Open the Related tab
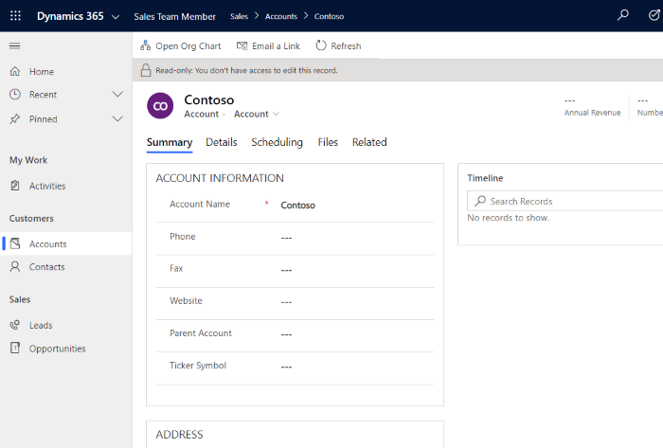 (369, 142)
